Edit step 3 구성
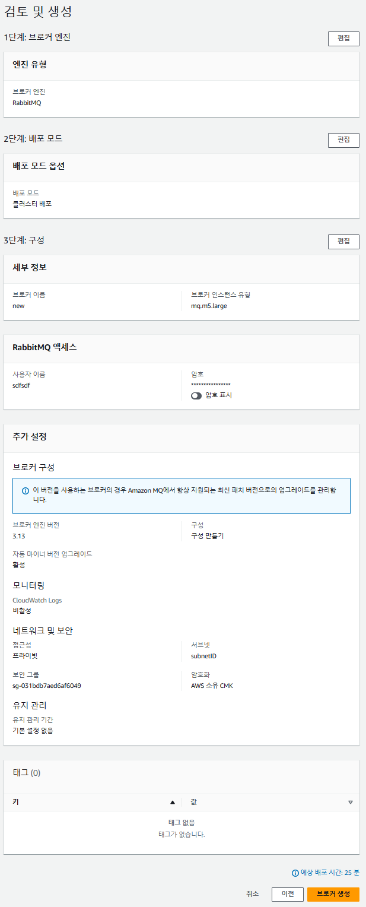The height and width of the screenshot is (907, 366). coord(343,242)
